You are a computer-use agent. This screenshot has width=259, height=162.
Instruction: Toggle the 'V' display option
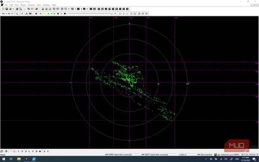pyautogui.click(x=22, y=151)
